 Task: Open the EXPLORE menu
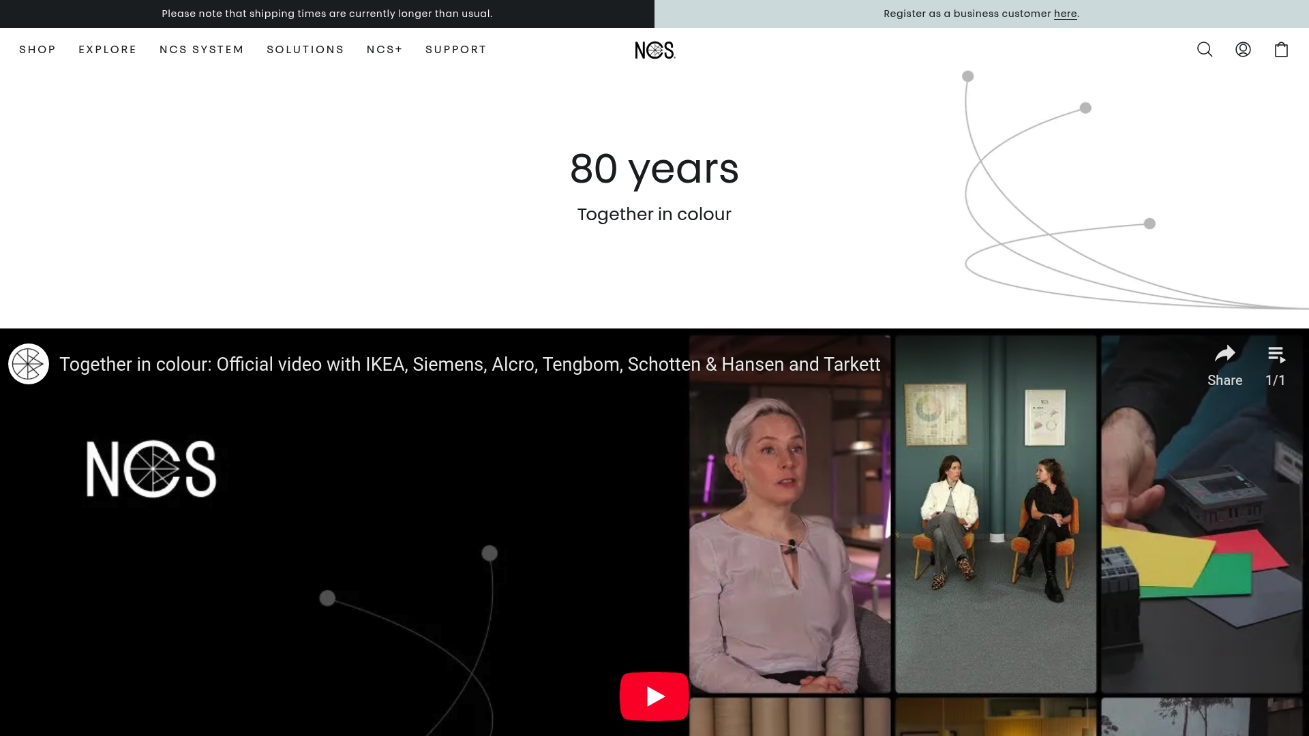[x=108, y=50]
